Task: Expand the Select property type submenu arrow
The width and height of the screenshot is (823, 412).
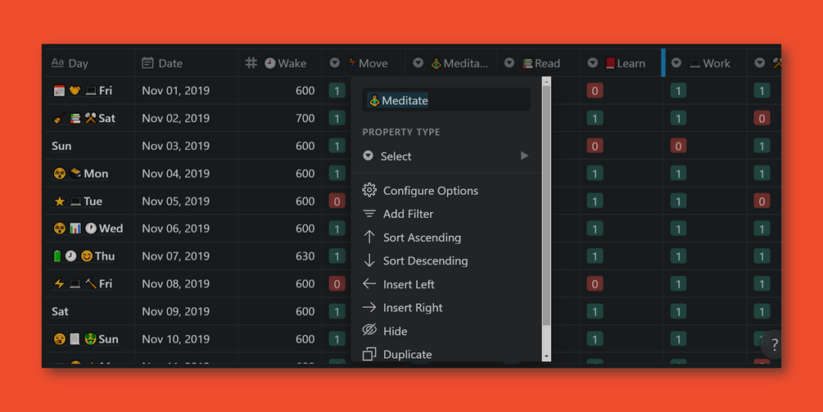Action: click(x=524, y=156)
